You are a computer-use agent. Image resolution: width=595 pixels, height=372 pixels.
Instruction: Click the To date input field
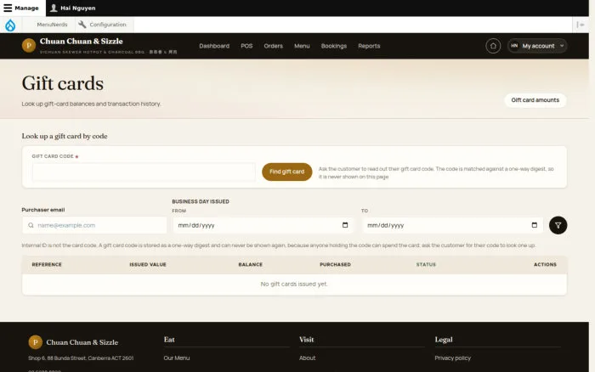(x=452, y=225)
